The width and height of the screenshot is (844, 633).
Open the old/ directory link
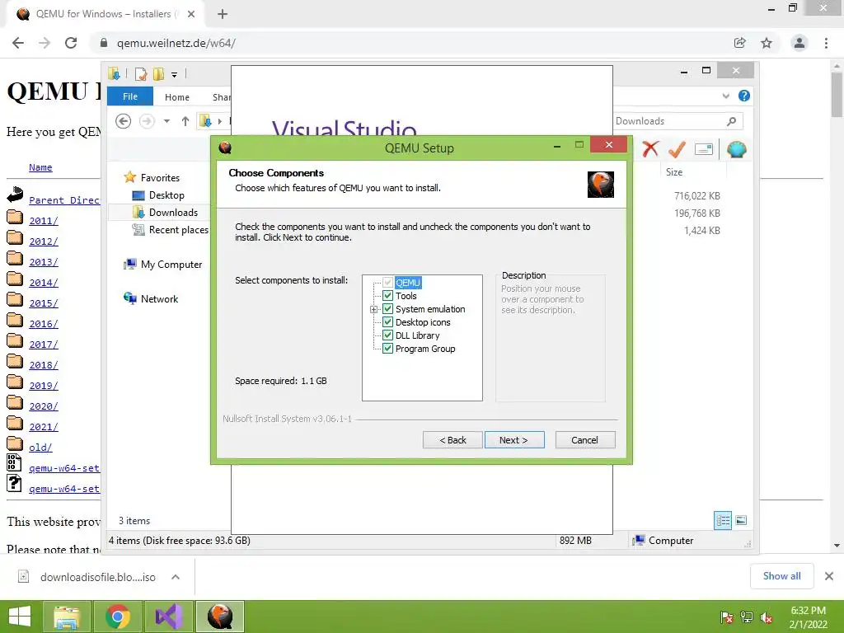(40, 448)
